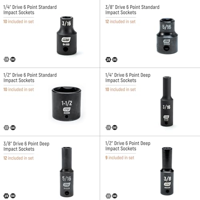Screen dimensions: 200x200
Task: Select the 3/16 deep impact socket image
Action: (x=167, y=101)
